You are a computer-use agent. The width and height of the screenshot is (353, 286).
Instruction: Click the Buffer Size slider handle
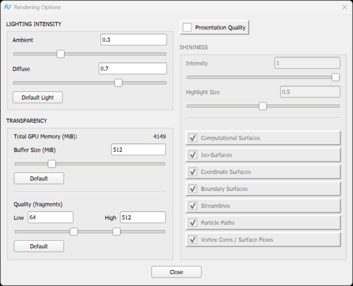tap(52, 164)
